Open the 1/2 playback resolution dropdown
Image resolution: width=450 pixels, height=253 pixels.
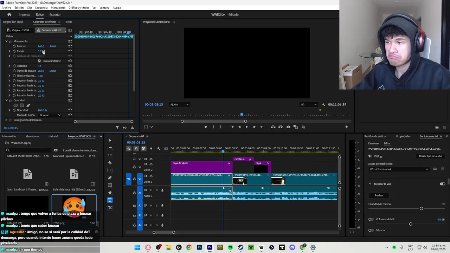click(308, 104)
